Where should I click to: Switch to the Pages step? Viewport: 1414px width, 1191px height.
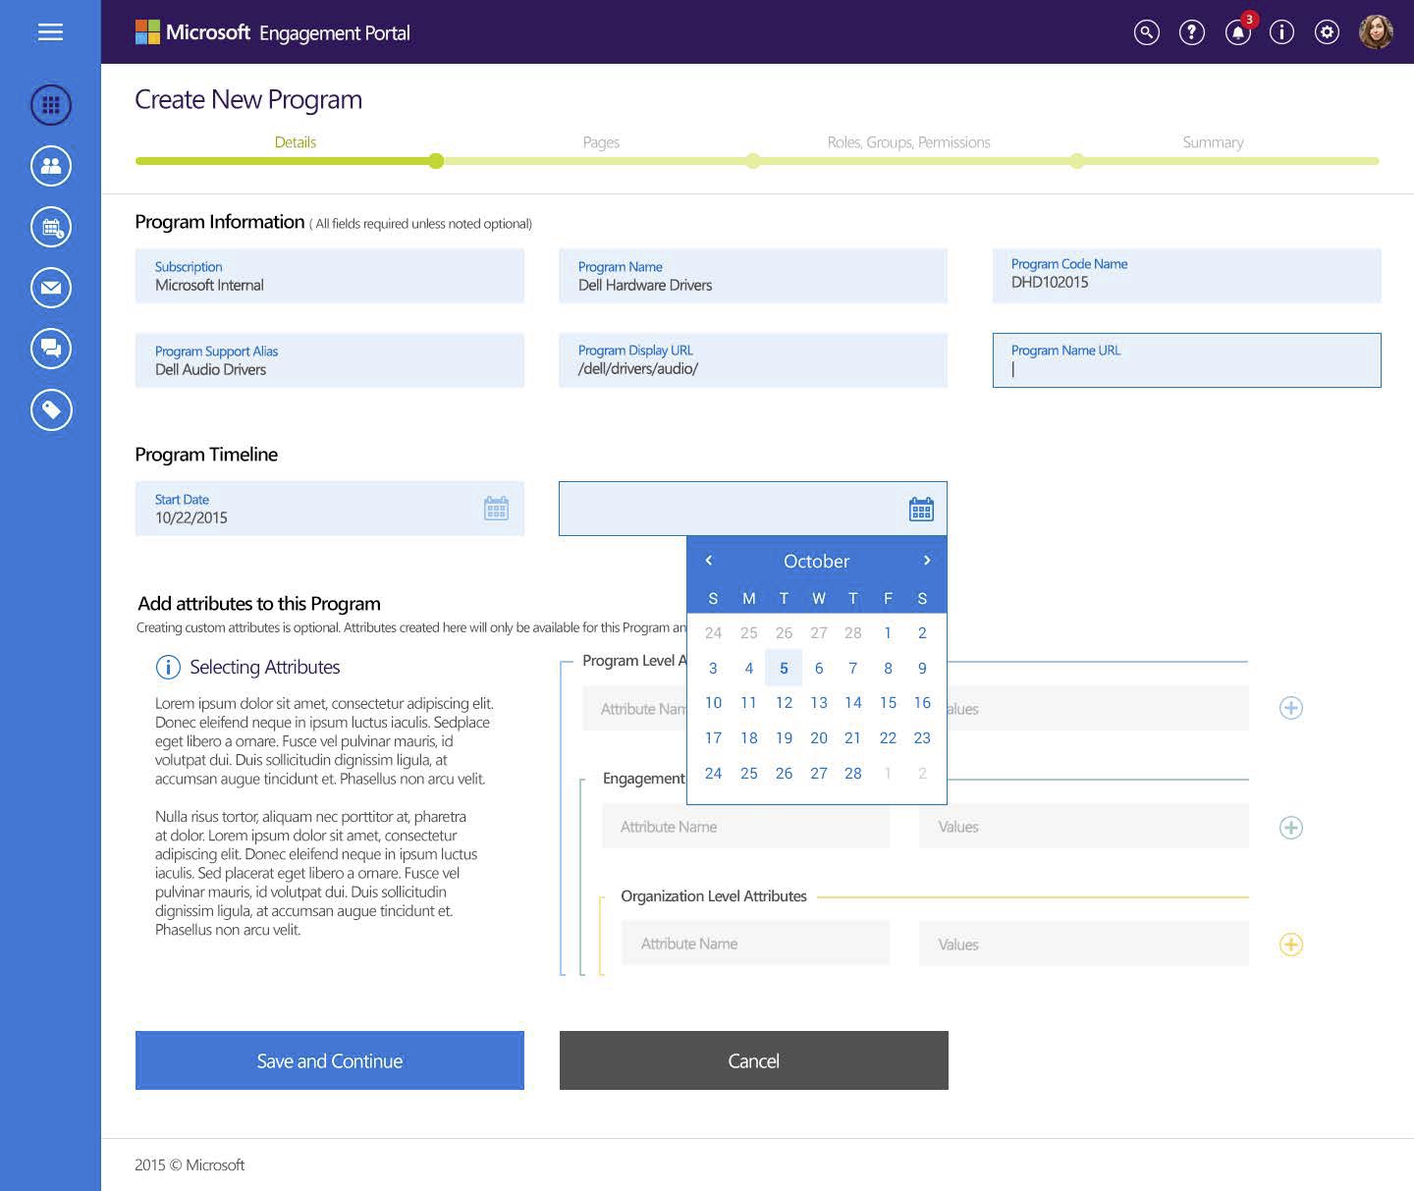click(601, 142)
